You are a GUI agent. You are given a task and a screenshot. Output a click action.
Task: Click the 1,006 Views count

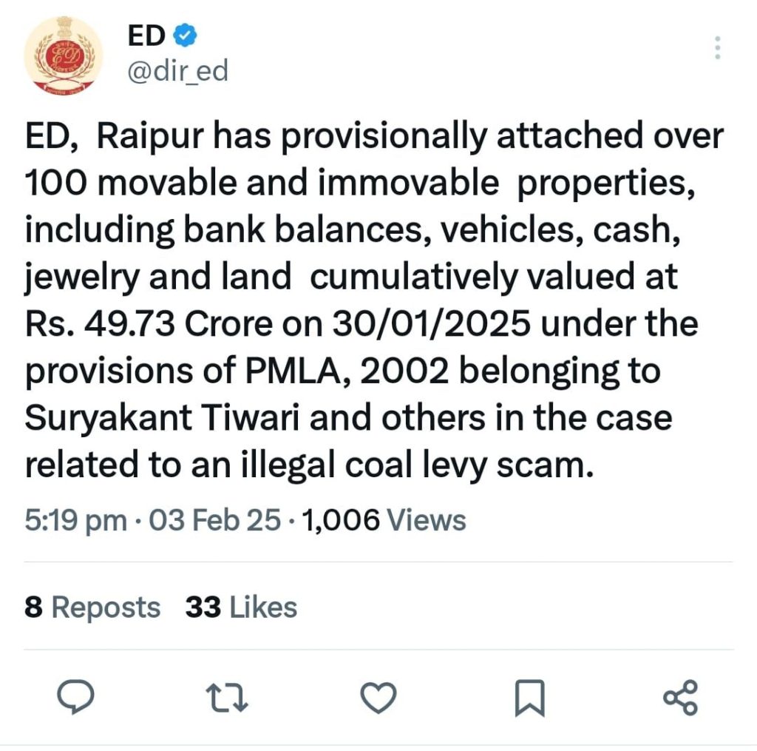[x=384, y=520]
